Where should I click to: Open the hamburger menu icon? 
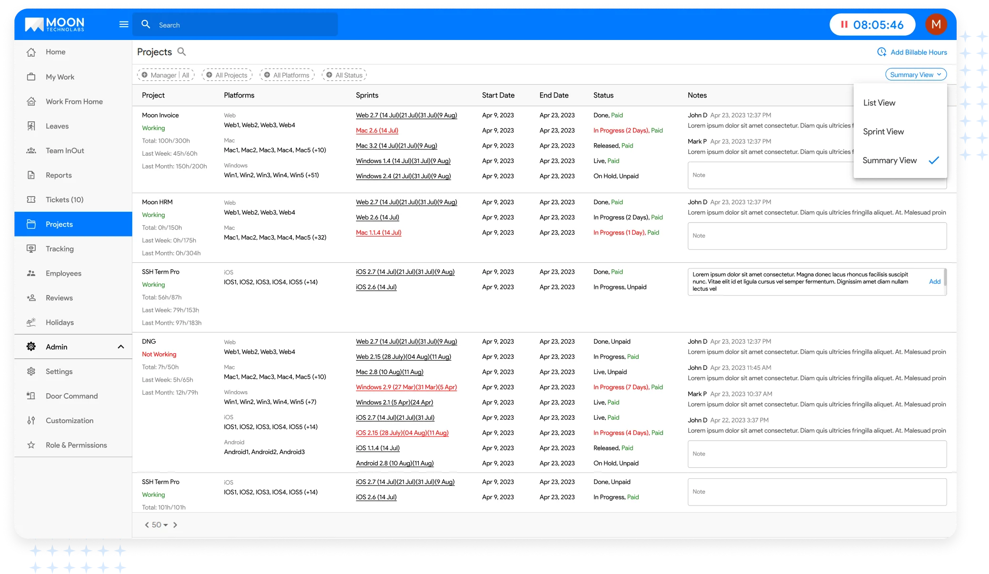tap(124, 24)
